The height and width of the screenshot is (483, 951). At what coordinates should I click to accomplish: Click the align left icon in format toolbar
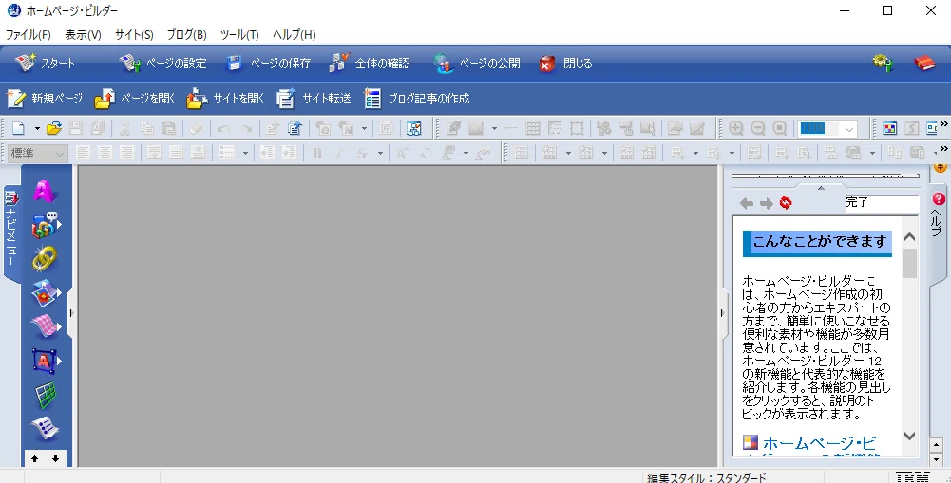83,154
